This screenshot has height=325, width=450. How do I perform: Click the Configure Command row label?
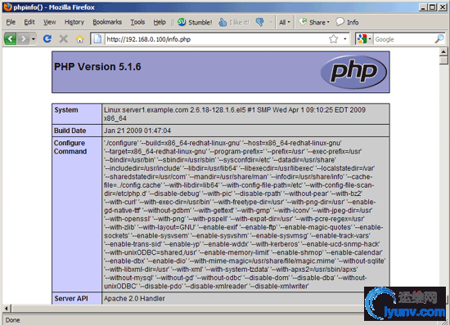(x=70, y=147)
